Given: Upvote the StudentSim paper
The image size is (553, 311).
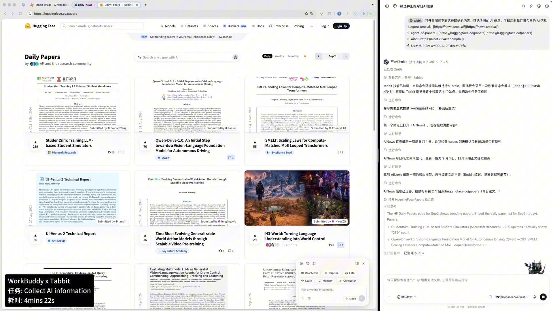Looking at the screenshot, I should (x=35, y=144).
